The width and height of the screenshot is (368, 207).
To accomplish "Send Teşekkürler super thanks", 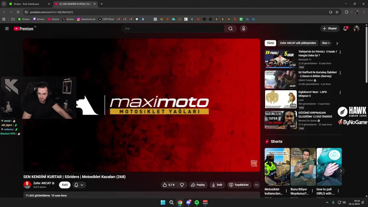I will (239, 185).
